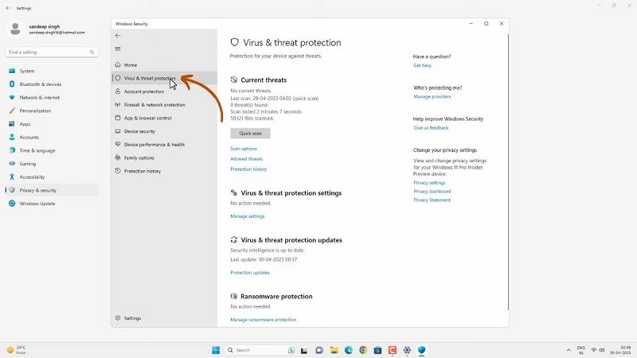Open the Chat app in taskbar
637x358 pixels.
pos(319,350)
